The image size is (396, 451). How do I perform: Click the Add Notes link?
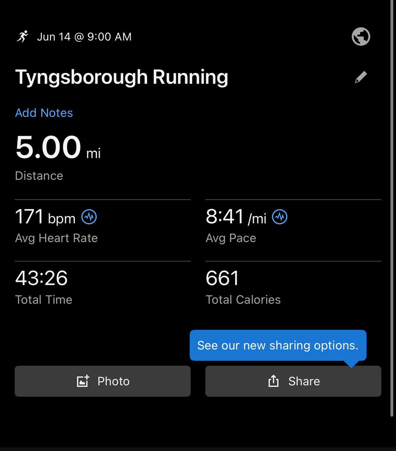tap(44, 113)
